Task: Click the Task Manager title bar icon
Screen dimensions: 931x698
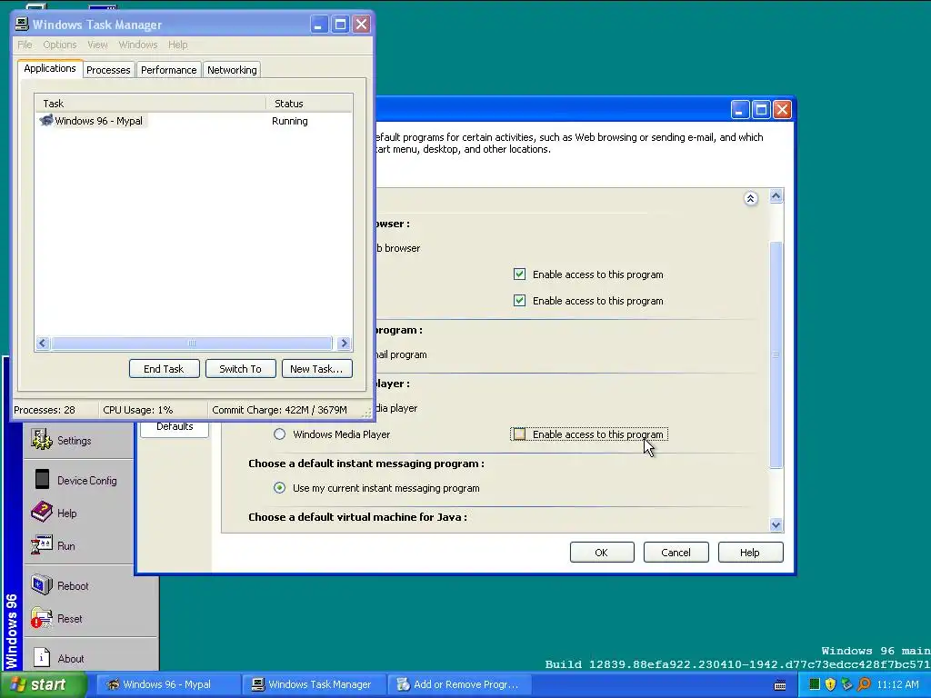Action: coord(22,25)
